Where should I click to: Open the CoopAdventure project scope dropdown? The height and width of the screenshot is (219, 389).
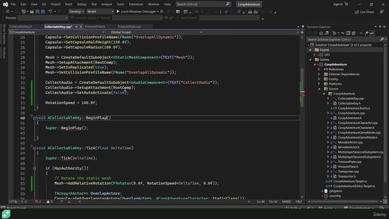(57, 32)
